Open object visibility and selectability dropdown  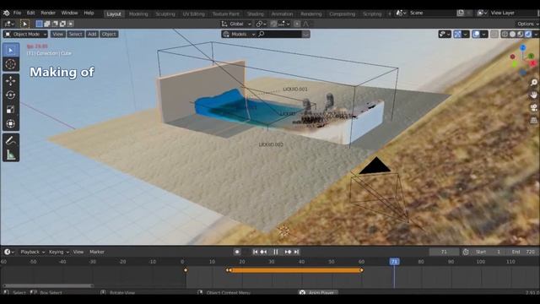[445, 34]
